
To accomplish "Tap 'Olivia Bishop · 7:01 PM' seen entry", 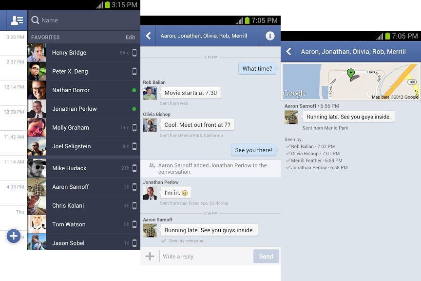I will pyautogui.click(x=313, y=154).
